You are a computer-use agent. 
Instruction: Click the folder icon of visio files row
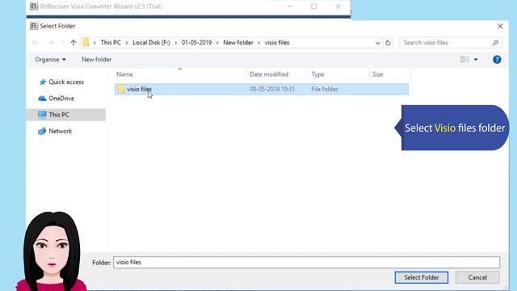click(x=120, y=89)
